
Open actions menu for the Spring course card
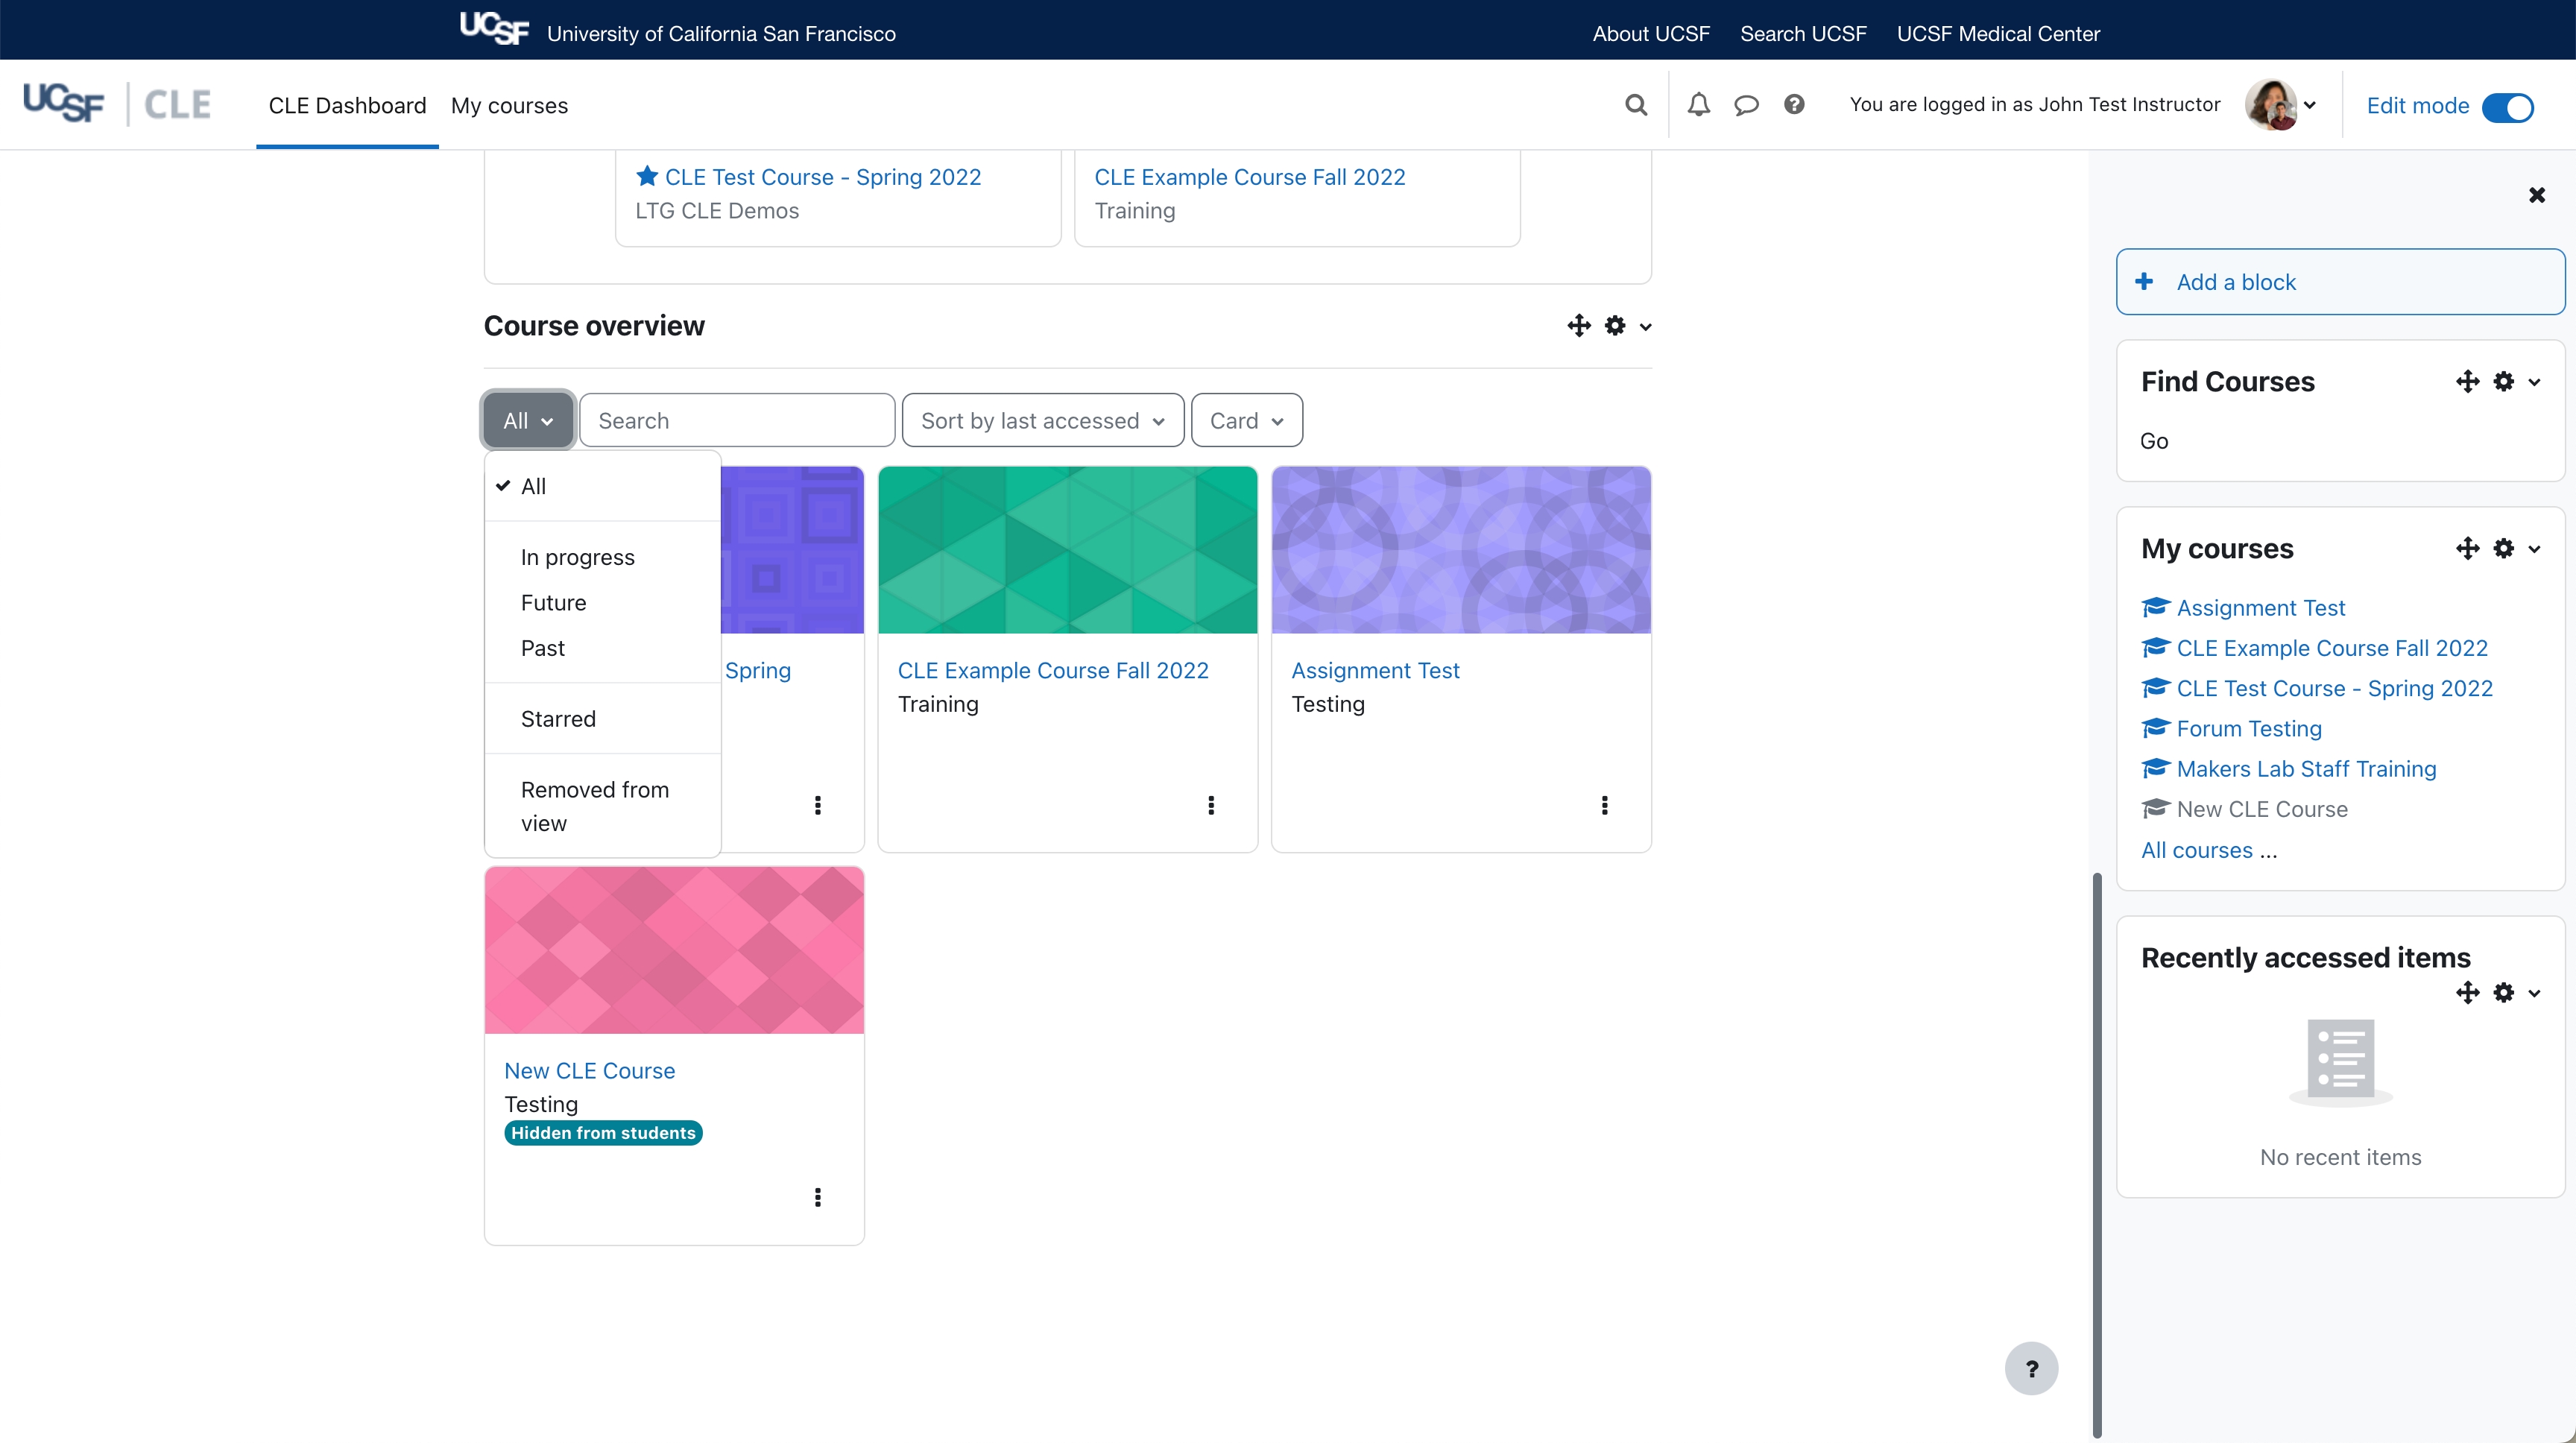pos(817,805)
